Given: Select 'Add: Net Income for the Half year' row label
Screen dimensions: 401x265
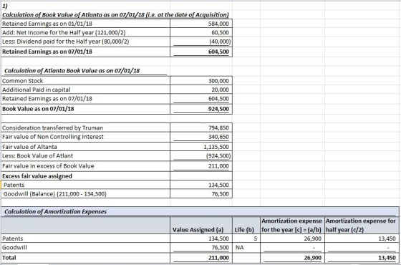Looking at the screenshot, I should tap(86, 32).
